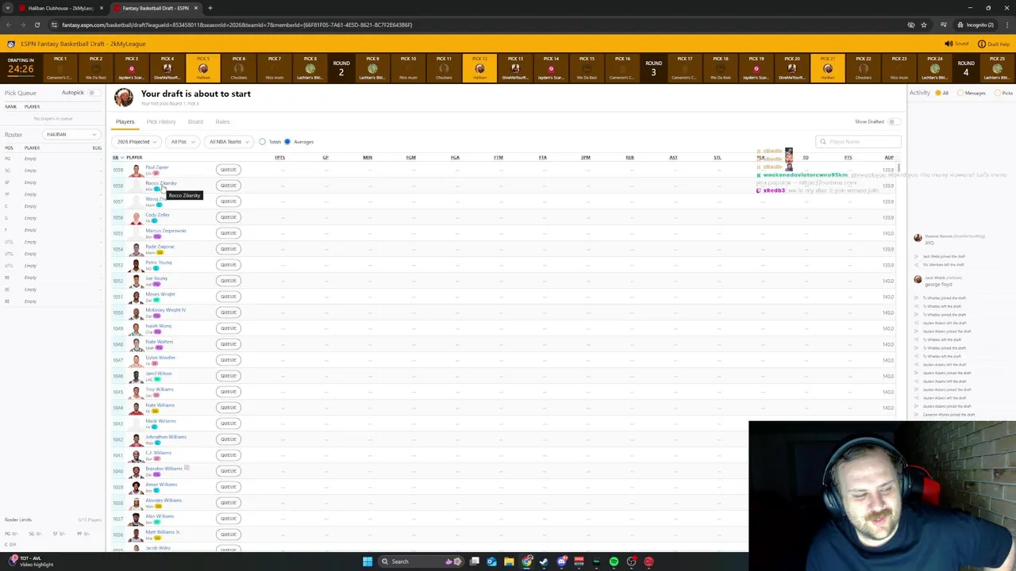This screenshot has width=1016, height=571.
Task: Click Cody Zeller player photo
Action: click(x=136, y=217)
